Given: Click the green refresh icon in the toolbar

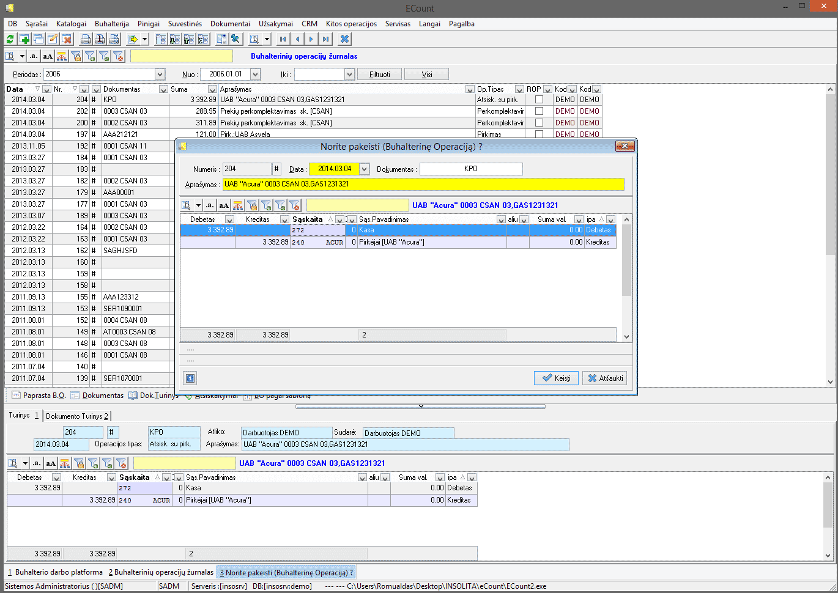Looking at the screenshot, I should (x=10, y=39).
